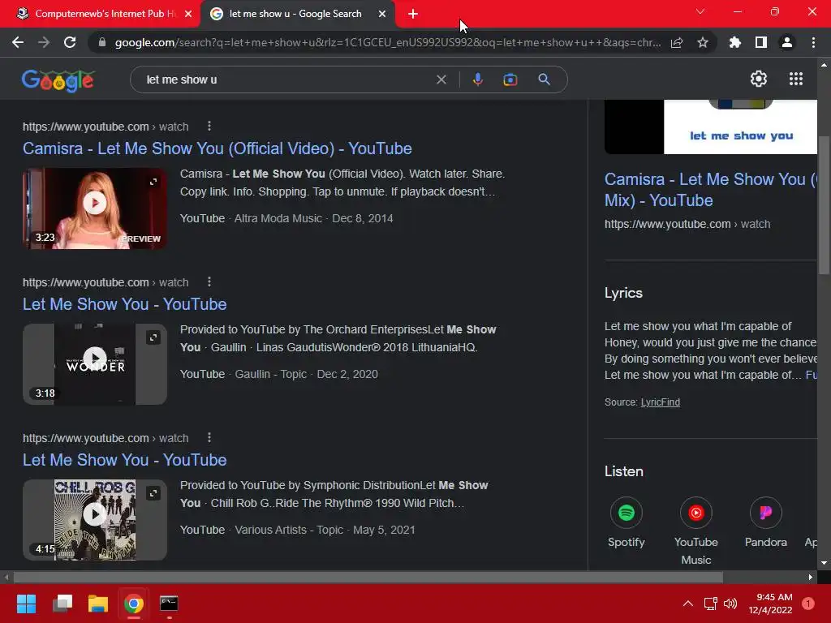The width and height of the screenshot is (831, 623).
Task: Expand the Chill Rob G video preview
Action: point(153,493)
